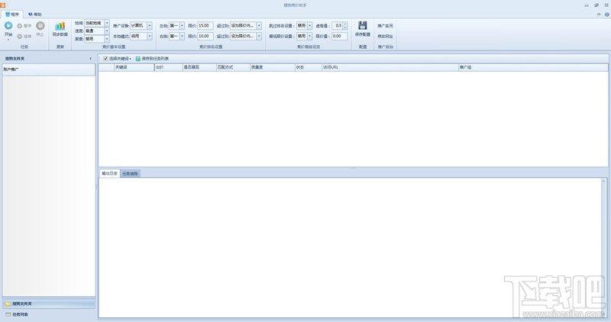The image size is (611, 322).
Task: Click the limit-price field showing 15.00
Action: coord(205,25)
